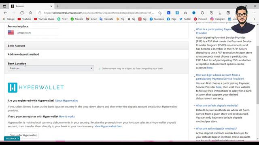
Task: Click the Amazon.com marketplace flag icon
Action: (x=11, y=32)
